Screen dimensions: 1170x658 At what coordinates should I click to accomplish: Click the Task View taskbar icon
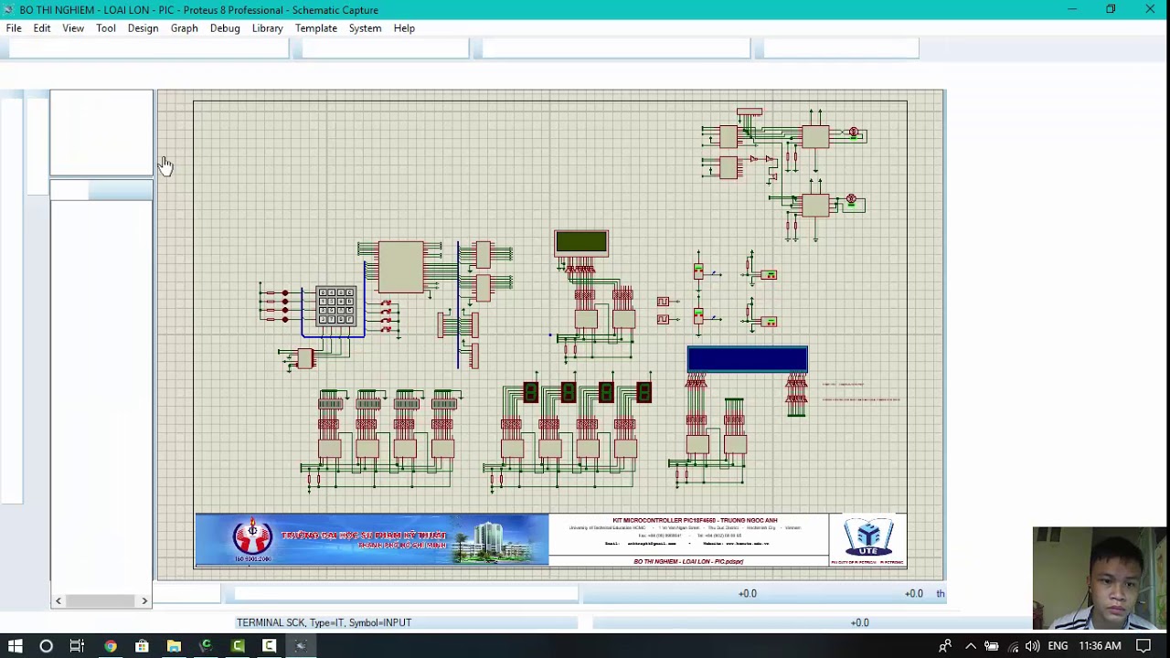(x=77, y=646)
